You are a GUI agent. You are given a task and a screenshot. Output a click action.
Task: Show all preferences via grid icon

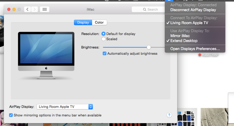[45, 9]
